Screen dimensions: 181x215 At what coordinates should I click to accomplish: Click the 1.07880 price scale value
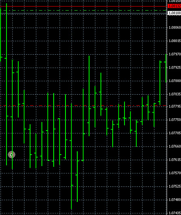point(175,81)
